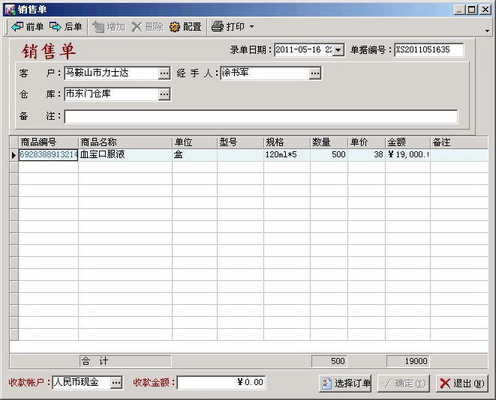Click the total quantity 500 in summary row
496x400 pixels.
coord(329,362)
